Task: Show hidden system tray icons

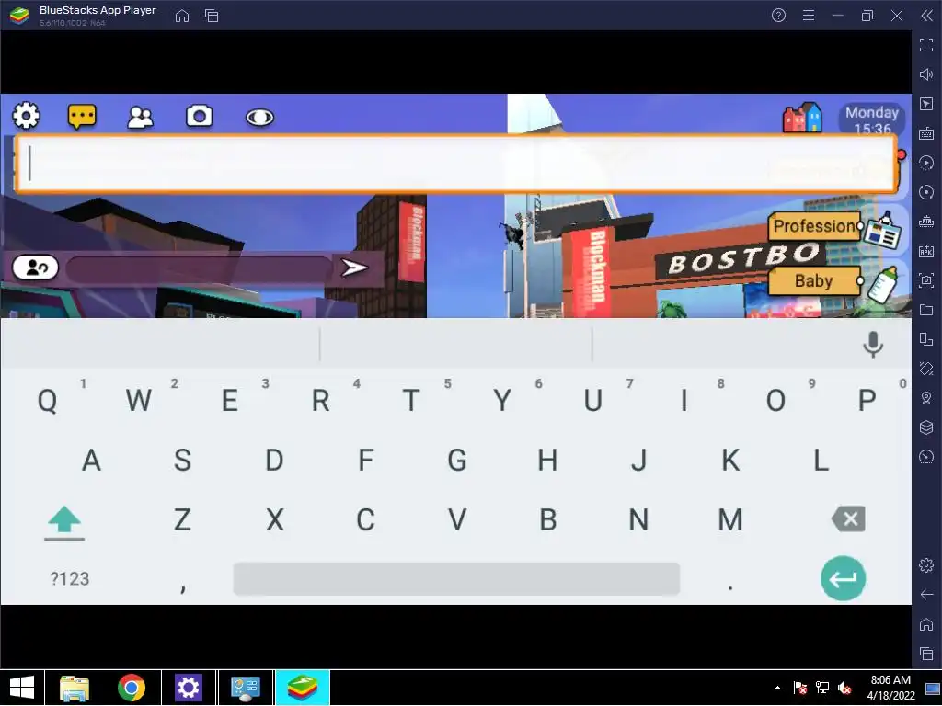Action: click(x=778, y=688)
